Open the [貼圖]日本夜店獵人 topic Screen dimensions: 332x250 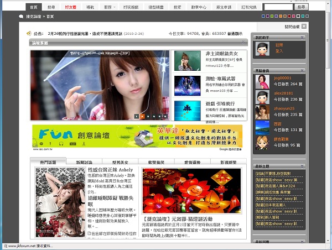point(271,205)
